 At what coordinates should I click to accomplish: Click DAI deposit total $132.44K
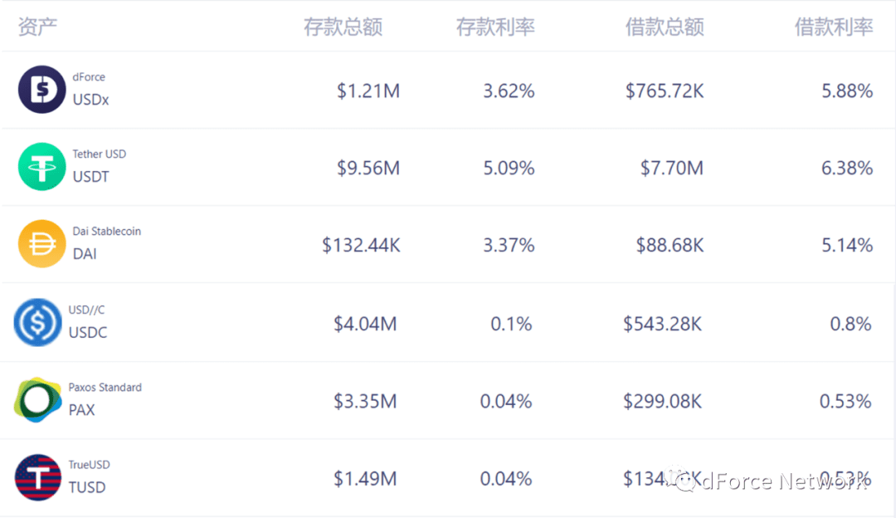pos(361,245)
